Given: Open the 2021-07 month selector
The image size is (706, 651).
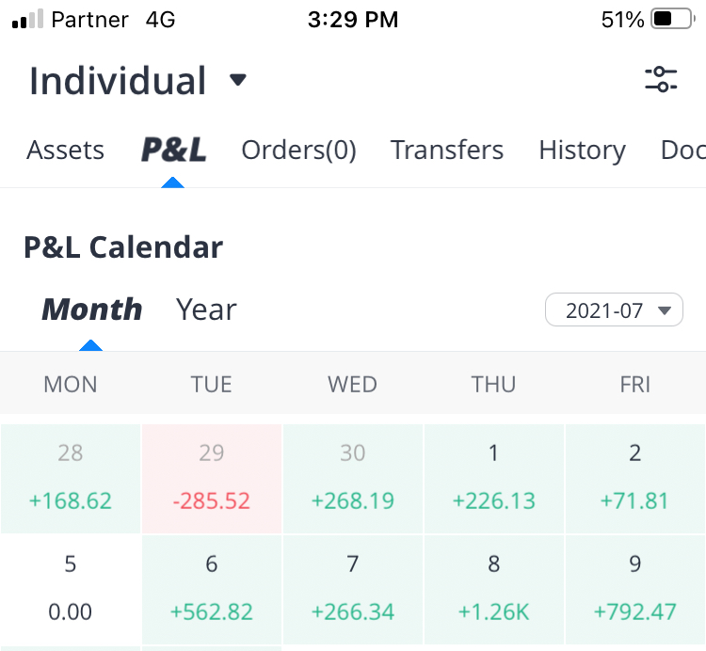Looking at the screenshot, I should pos(614,310).
